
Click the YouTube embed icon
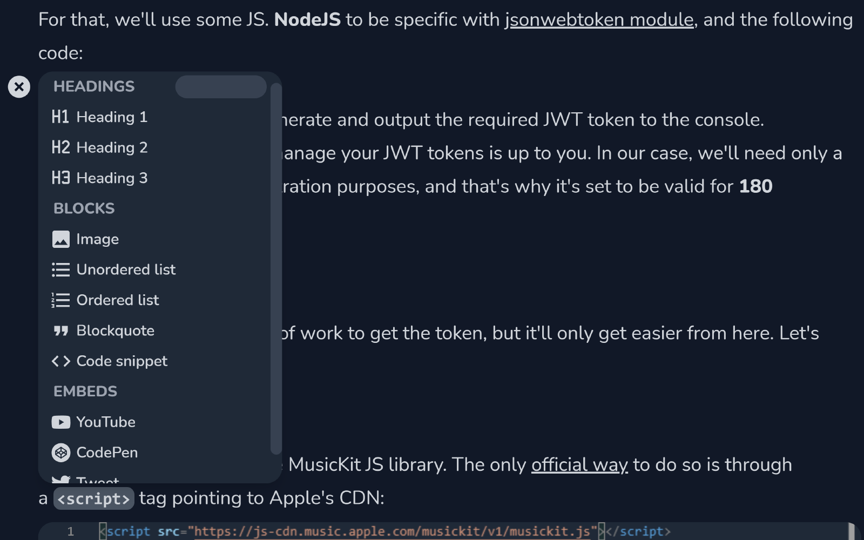(x=61, y=422)
